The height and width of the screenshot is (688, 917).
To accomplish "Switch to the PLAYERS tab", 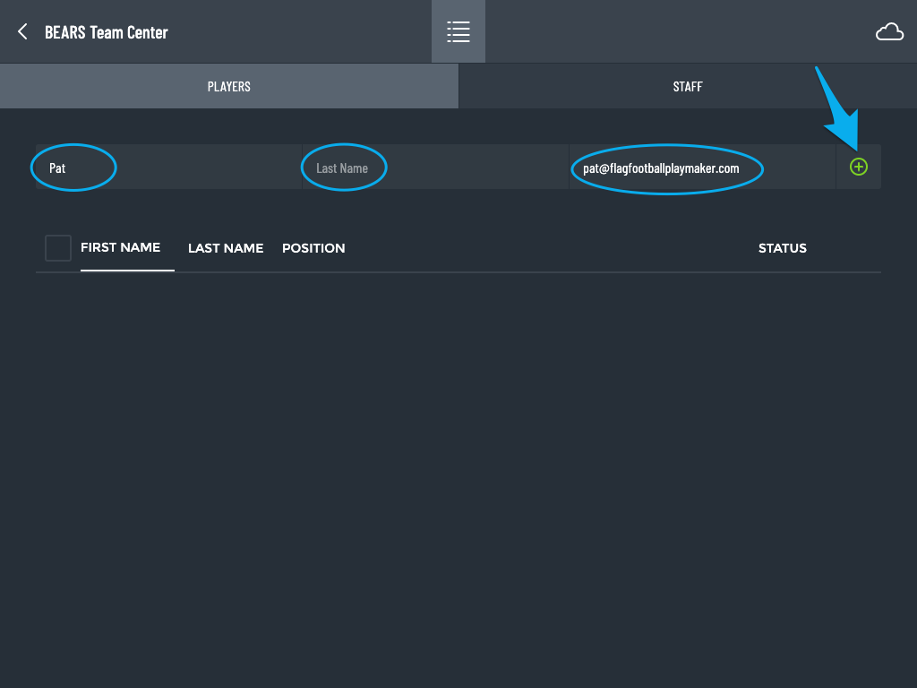I will (229, 86).
